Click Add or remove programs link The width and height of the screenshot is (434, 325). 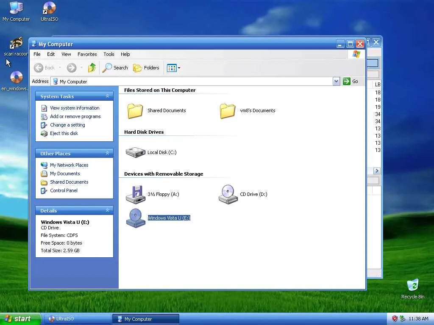[75, 117]
